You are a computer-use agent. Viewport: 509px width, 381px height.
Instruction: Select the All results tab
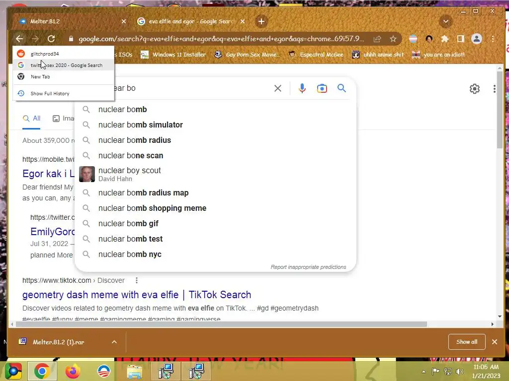pyautogui.click(x=31, y=119)
